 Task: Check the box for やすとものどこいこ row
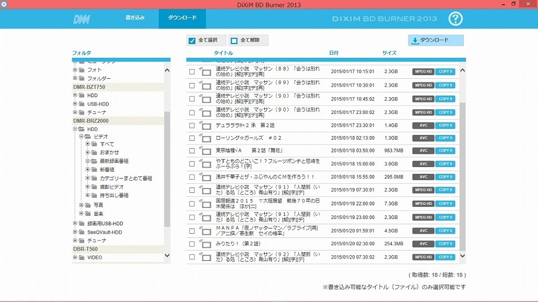pyautogui.click(x=192, y=164)
